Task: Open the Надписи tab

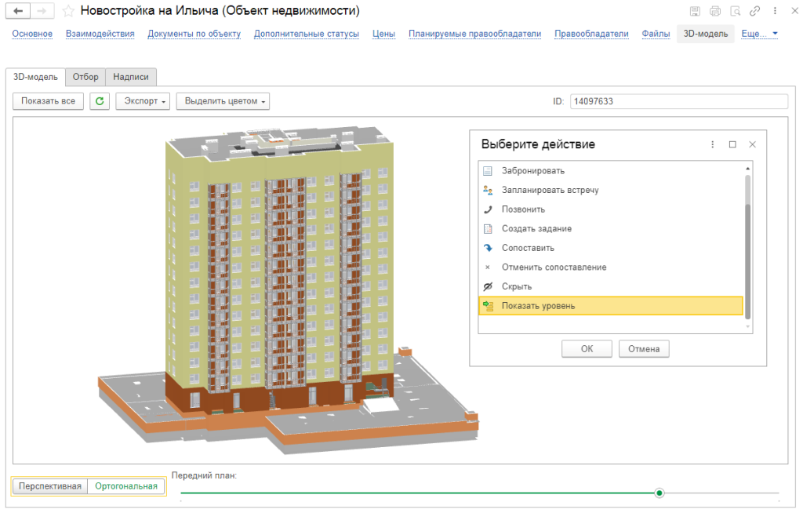Action: (x=131, y=77)
